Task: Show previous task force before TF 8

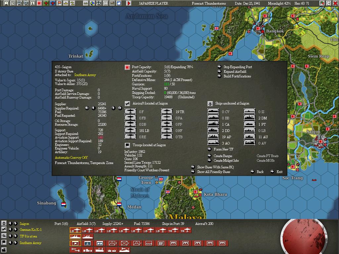Action: [10, 236]
